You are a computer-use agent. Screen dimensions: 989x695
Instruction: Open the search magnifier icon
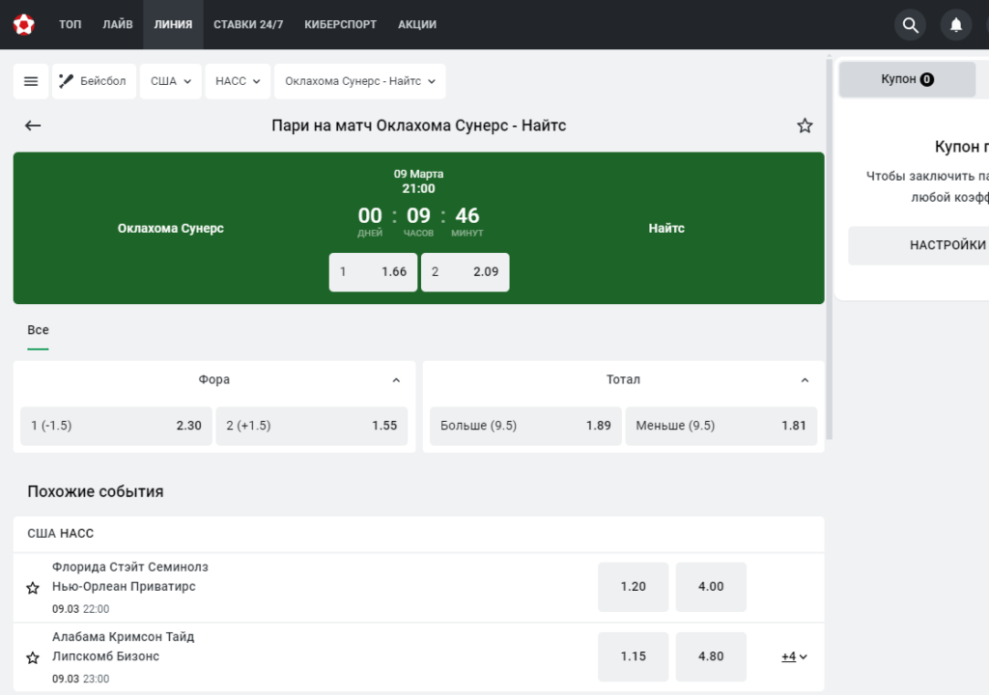(x=910, y=24)
